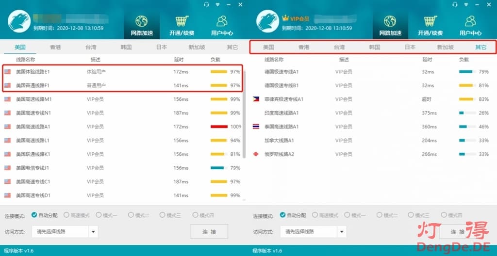Select the 德国极速专线A1 line

pos(282,72)
